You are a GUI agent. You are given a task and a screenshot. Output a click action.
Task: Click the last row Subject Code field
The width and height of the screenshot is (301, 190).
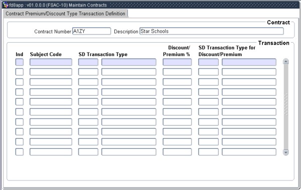coord(51,152)
